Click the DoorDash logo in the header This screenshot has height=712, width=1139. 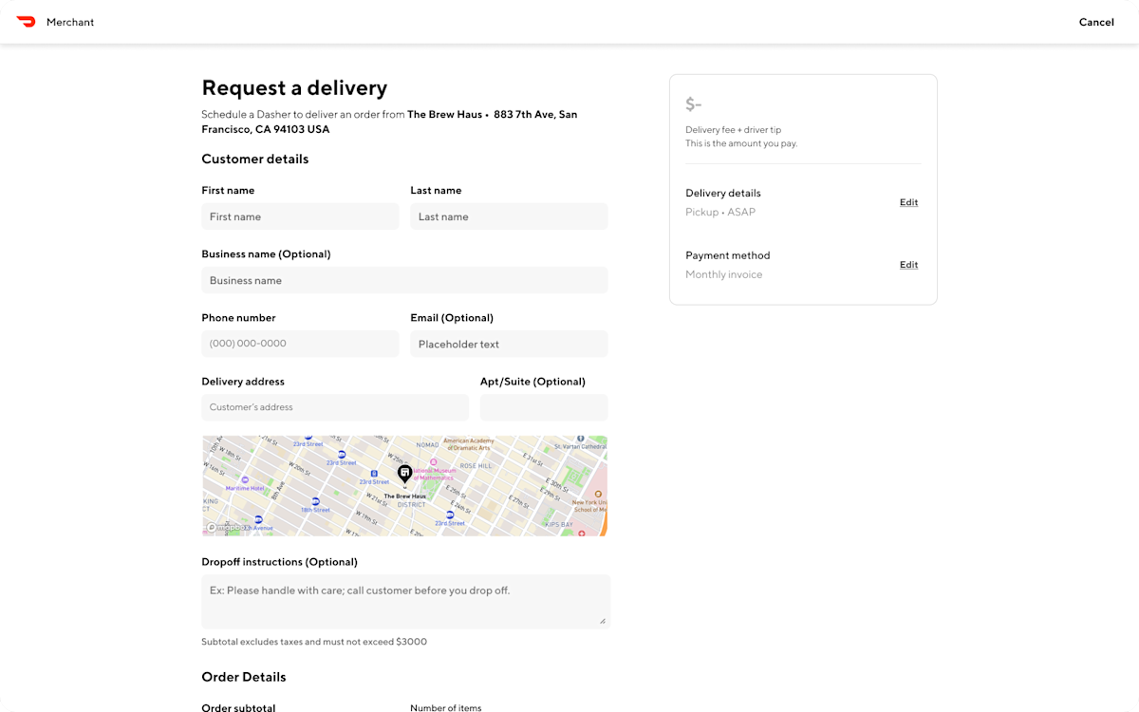(25, 21)
